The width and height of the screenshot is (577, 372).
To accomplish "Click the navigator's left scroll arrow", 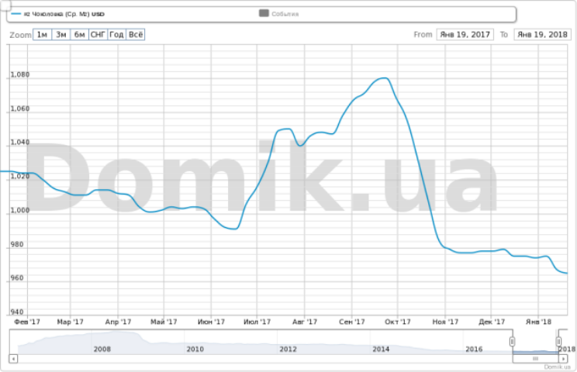I will pyautogui.click(x=13, y=358).
